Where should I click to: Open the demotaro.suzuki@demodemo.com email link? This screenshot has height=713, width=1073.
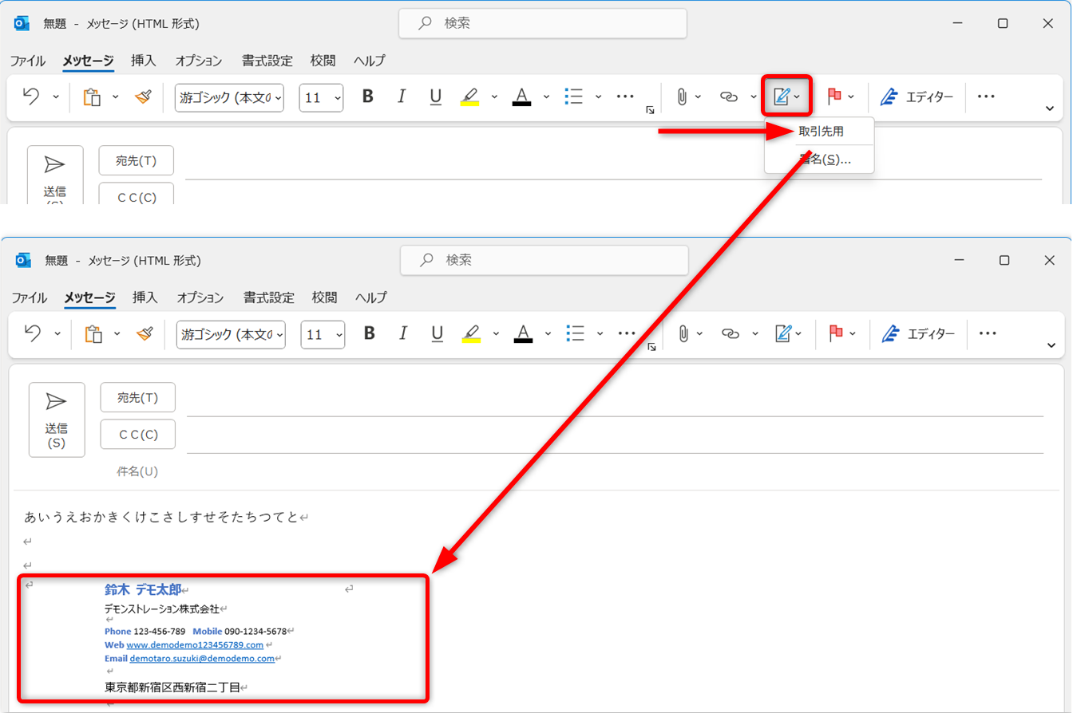click(x=202, y=659)
